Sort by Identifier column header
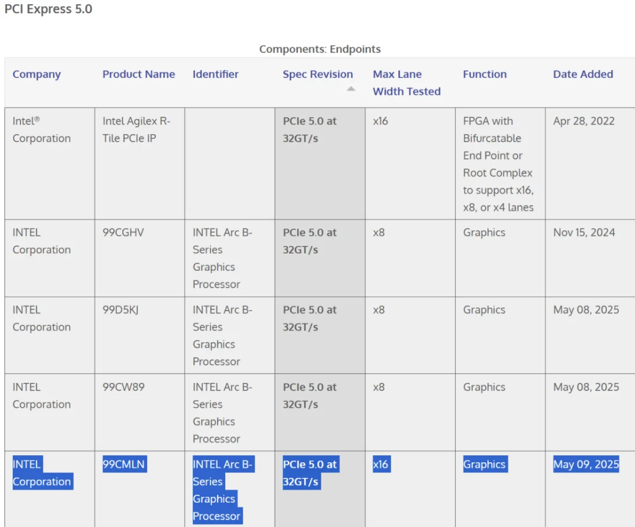The image size is (635, 527). 215,74
